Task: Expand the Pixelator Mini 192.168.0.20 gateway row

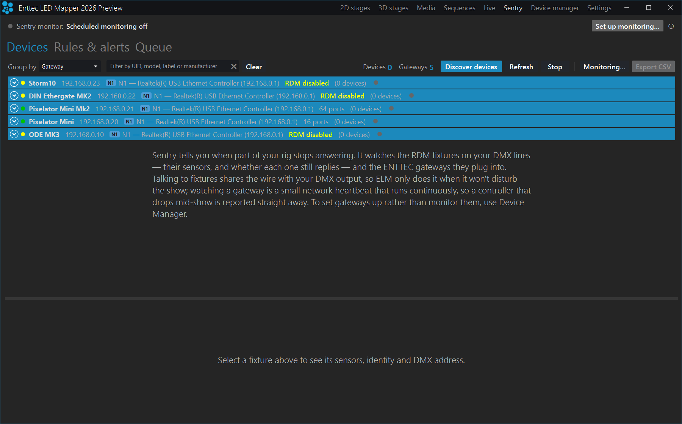Action: pos(14,121)
